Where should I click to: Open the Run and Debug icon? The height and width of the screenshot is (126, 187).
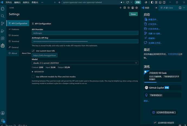(3, 31)
